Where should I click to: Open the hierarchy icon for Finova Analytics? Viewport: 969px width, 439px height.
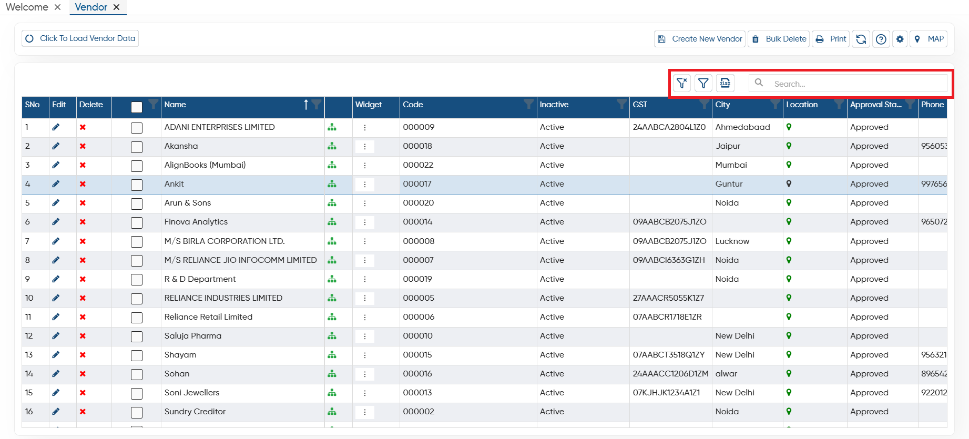pyautogui.click(x=332, y=222)
